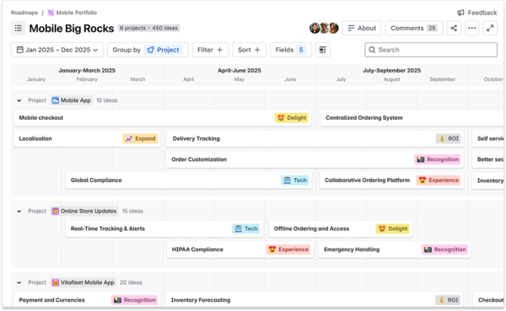Screen dimensions: 506x311
Task: Click the collaborator avatars group
Action: (324, 28)
